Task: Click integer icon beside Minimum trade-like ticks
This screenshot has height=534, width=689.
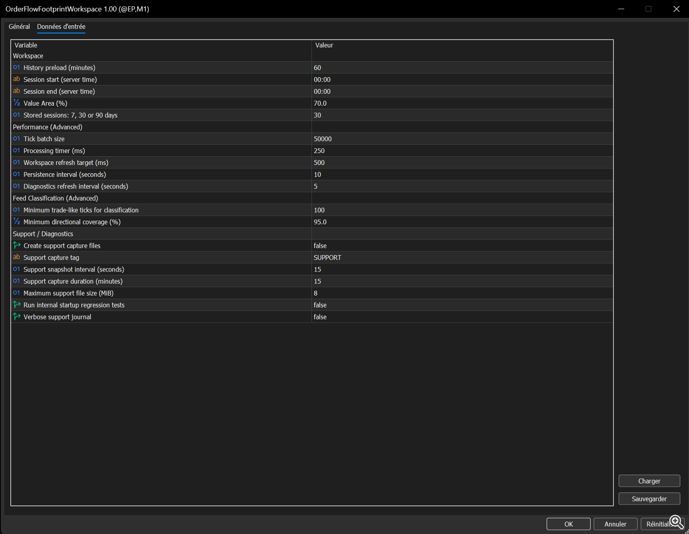Action: click(17, 210)
